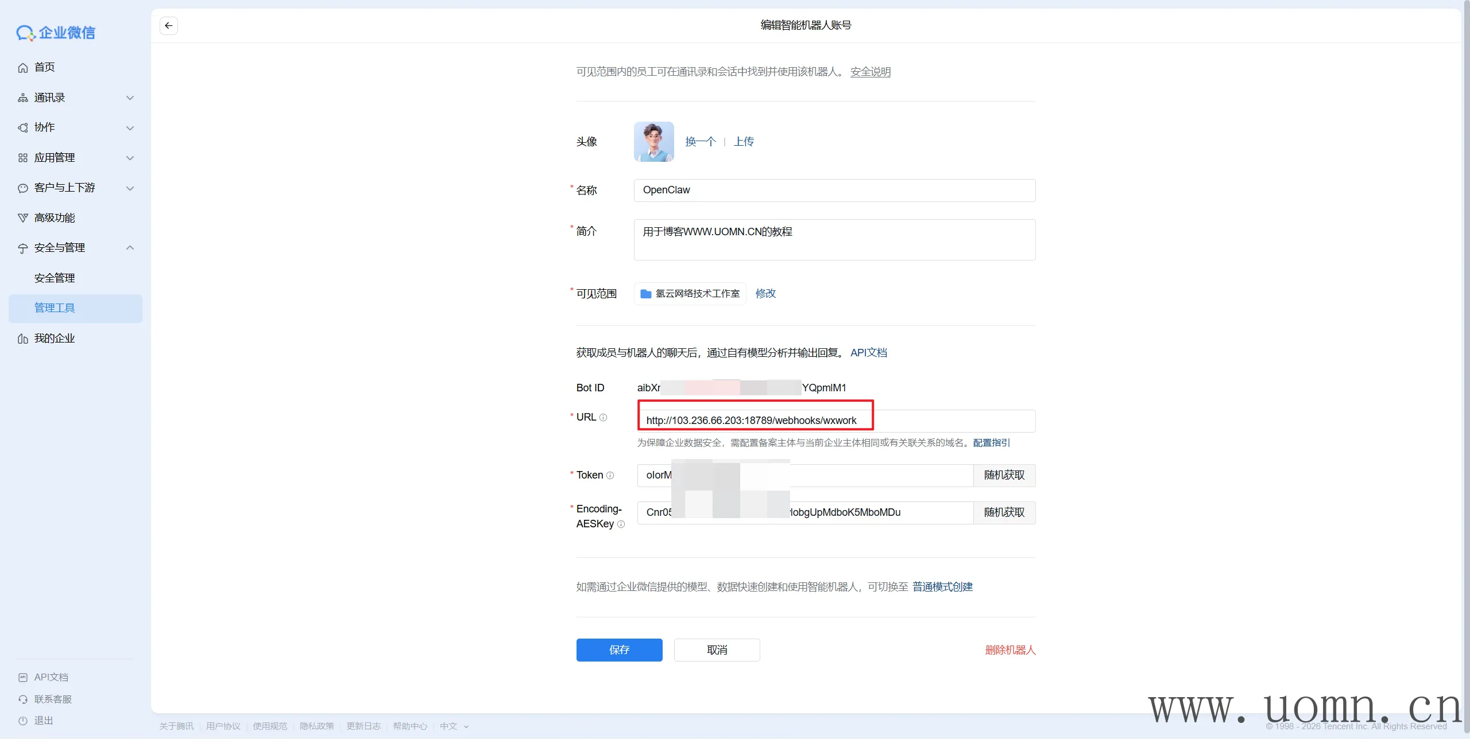Image resolution: width=1470 pixels, height=739 pixels.
Task: Click the home icon beside 首页
Action: pos(23,68)
